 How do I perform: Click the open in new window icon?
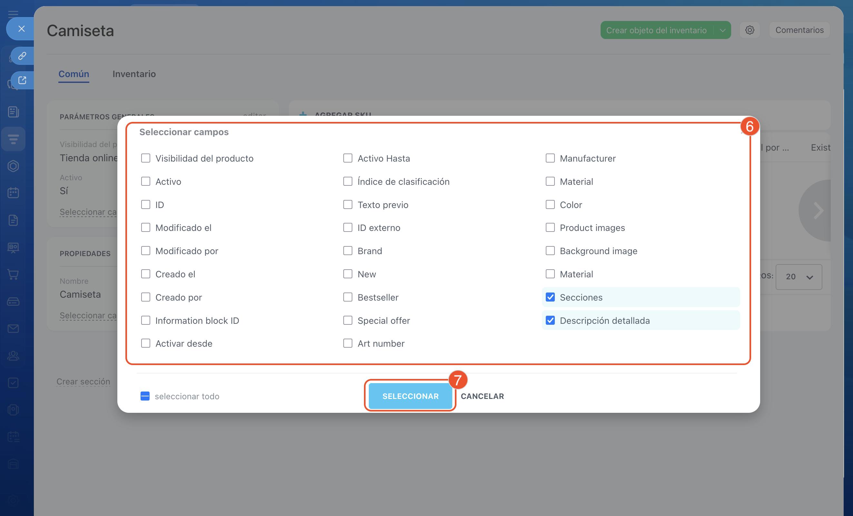tap(22, 80)
